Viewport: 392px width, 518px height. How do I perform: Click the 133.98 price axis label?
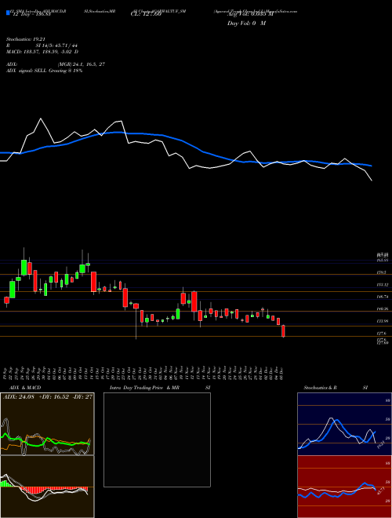click(x=383, y=321)
